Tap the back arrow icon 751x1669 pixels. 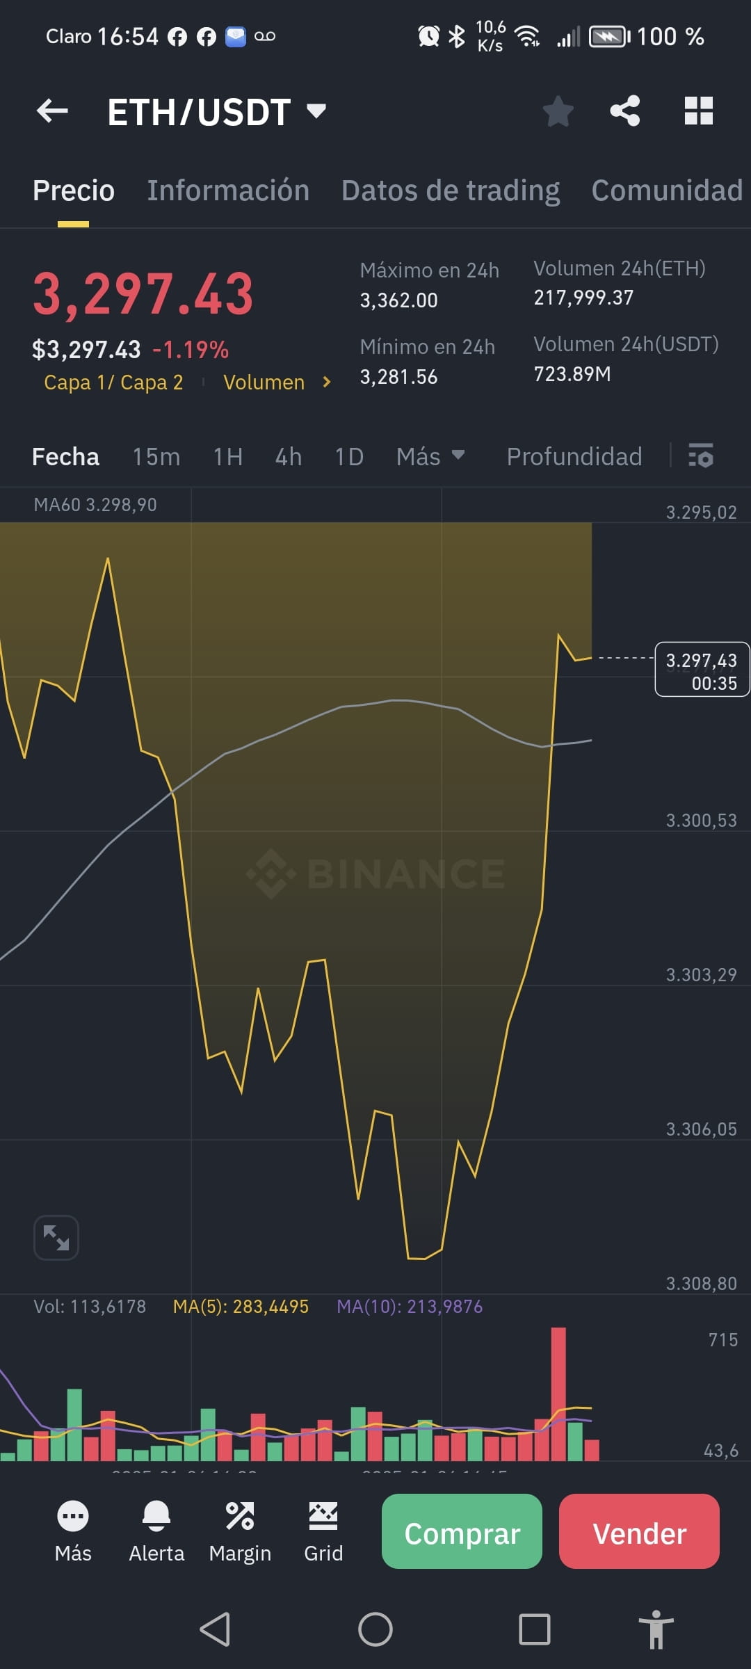tap(52, 111)
